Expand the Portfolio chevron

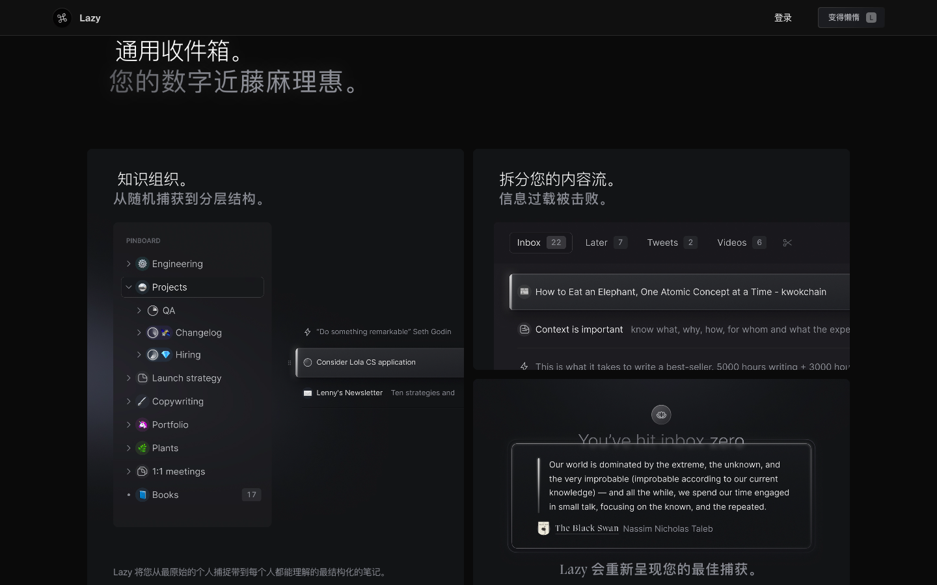pyautogui.click(x=129, y=425)
